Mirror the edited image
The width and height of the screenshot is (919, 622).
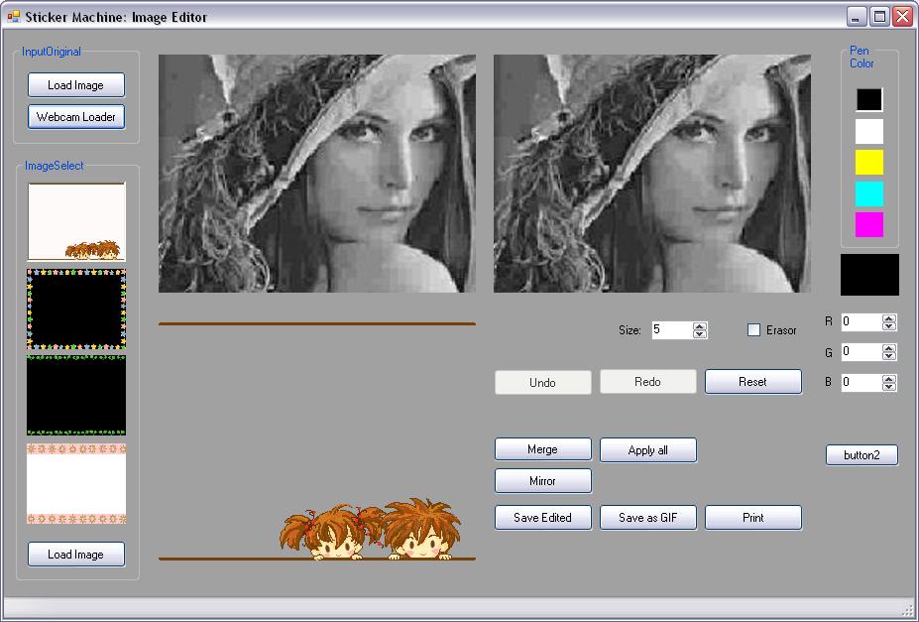(x=542, y=481)
